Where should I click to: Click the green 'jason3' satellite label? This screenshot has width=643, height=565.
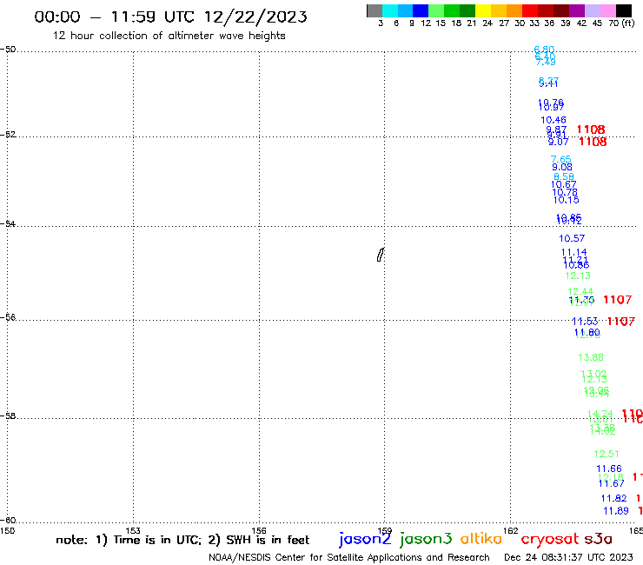click(x=426, y=539)
